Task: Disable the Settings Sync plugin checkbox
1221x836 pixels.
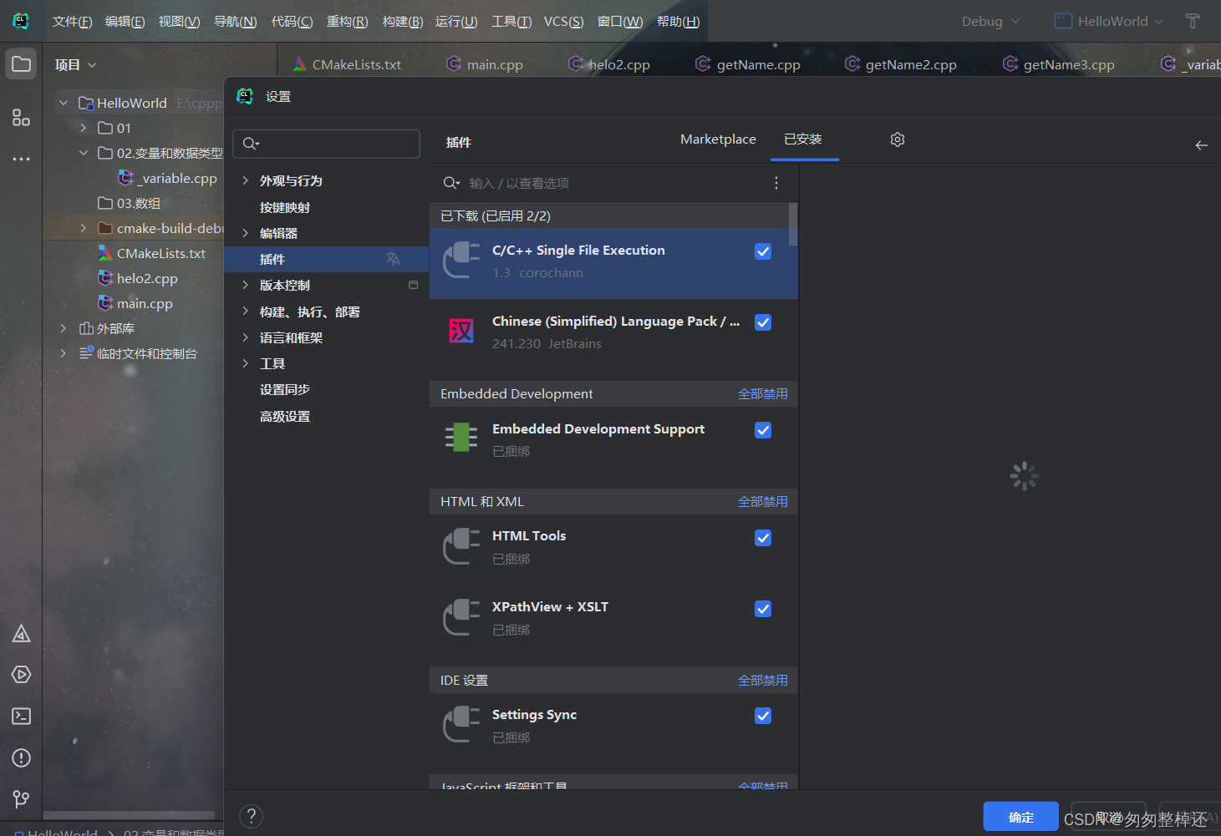Action: click(763, 716)
